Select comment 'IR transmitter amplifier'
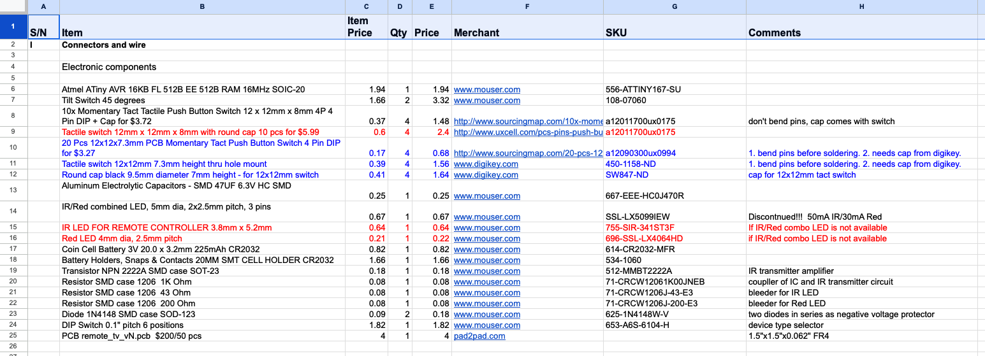 tap(861, 271)
